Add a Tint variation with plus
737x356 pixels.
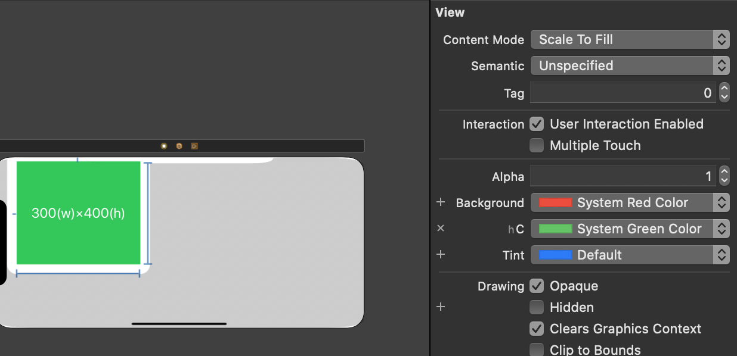[441, 255]
